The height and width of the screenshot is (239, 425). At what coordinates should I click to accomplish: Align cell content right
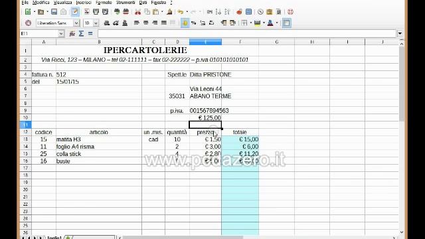[155, 23]
